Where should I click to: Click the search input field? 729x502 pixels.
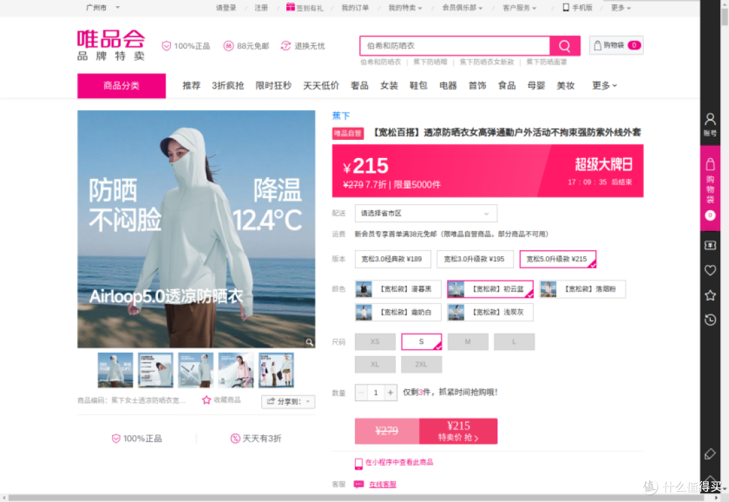point(455,45)
